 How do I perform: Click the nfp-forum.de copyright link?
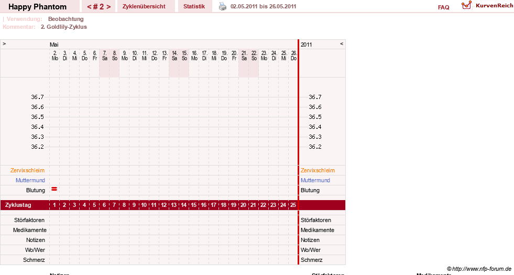479,269
